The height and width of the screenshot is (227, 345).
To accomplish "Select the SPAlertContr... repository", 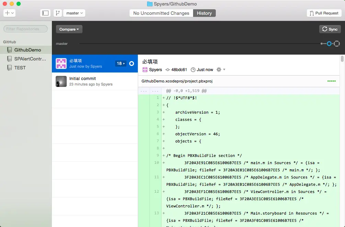I will (x=26, y=59).
